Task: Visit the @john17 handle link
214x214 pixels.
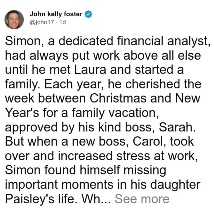Action: [42, 22]
